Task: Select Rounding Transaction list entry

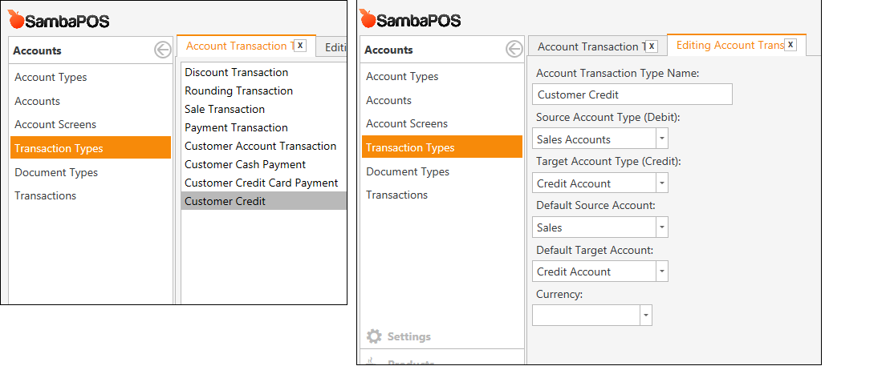Action: (238, 90)
